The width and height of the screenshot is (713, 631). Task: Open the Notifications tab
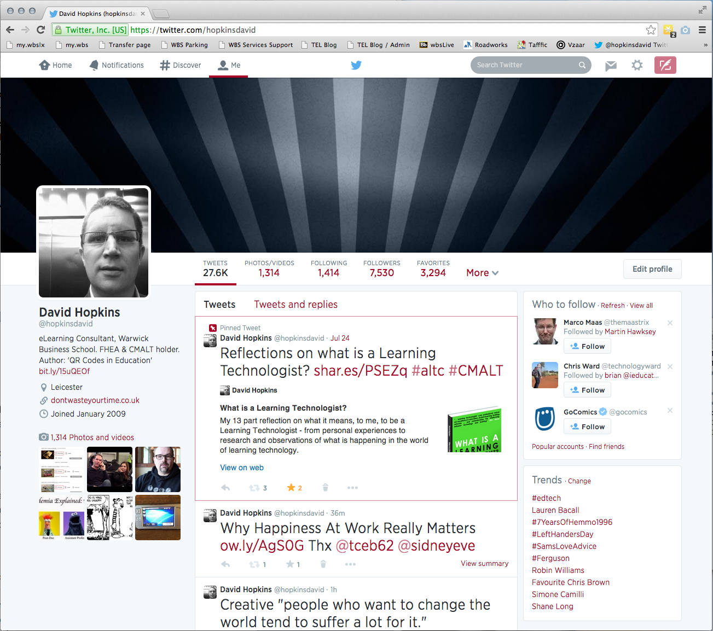click(x=116, y=65)
